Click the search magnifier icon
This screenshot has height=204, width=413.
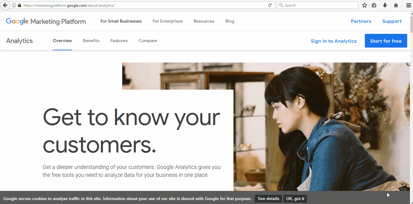tap(281, 5)
